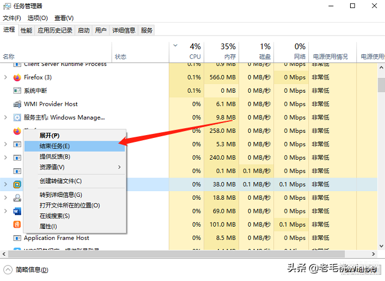Expand the process group in 5.3 MB row
The height and width of the screenshot is (281, 385).
(x=5, y=144)
